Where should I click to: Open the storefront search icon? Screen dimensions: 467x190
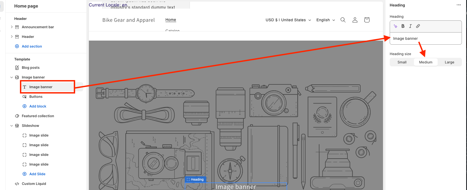pyautogui.click(x=343, y=20)
